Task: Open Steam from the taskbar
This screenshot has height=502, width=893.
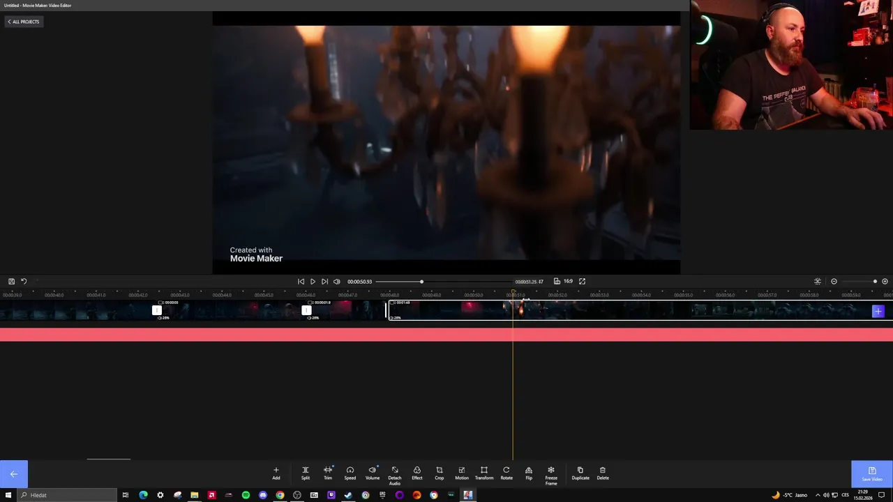Action: 348,495
